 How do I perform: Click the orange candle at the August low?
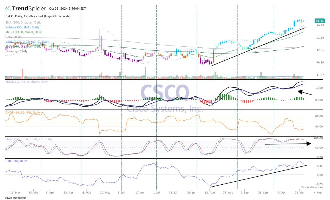pos(213,57)
